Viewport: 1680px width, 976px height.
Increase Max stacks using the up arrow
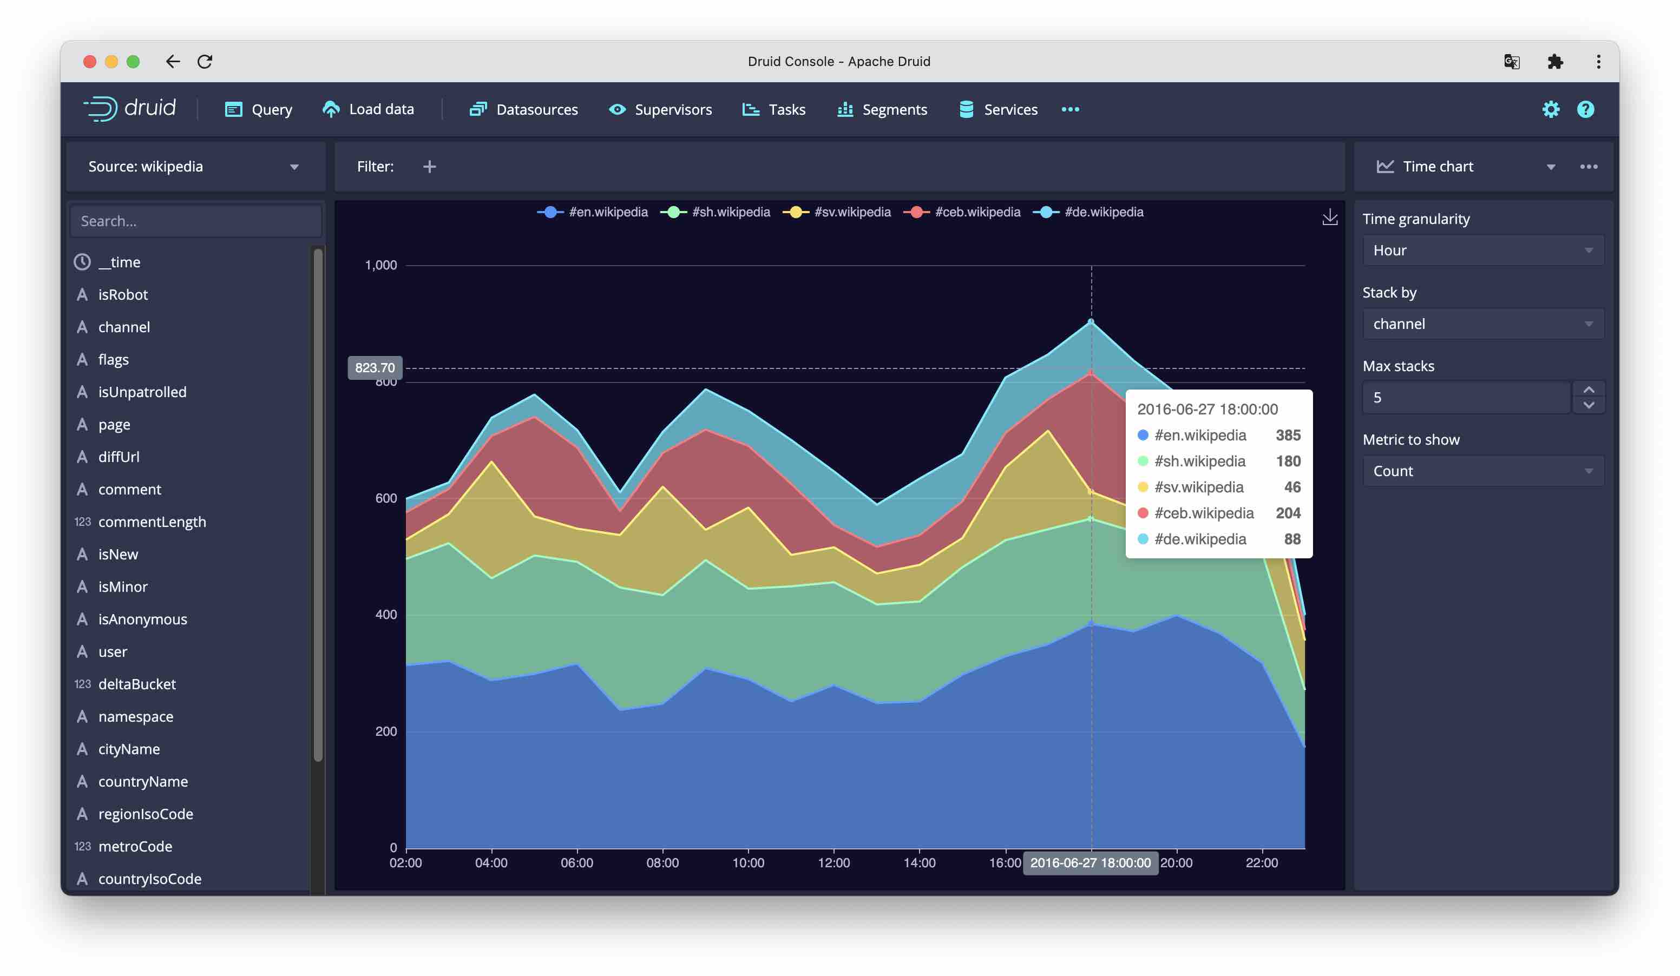[1589, 390]
